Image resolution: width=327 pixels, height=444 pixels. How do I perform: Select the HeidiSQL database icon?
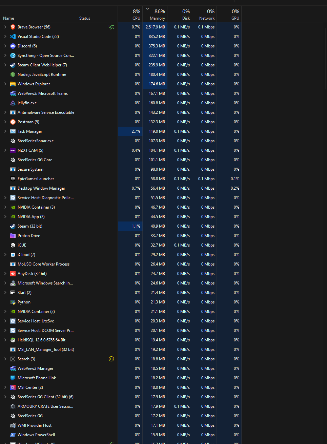click(x=13, y=340)
